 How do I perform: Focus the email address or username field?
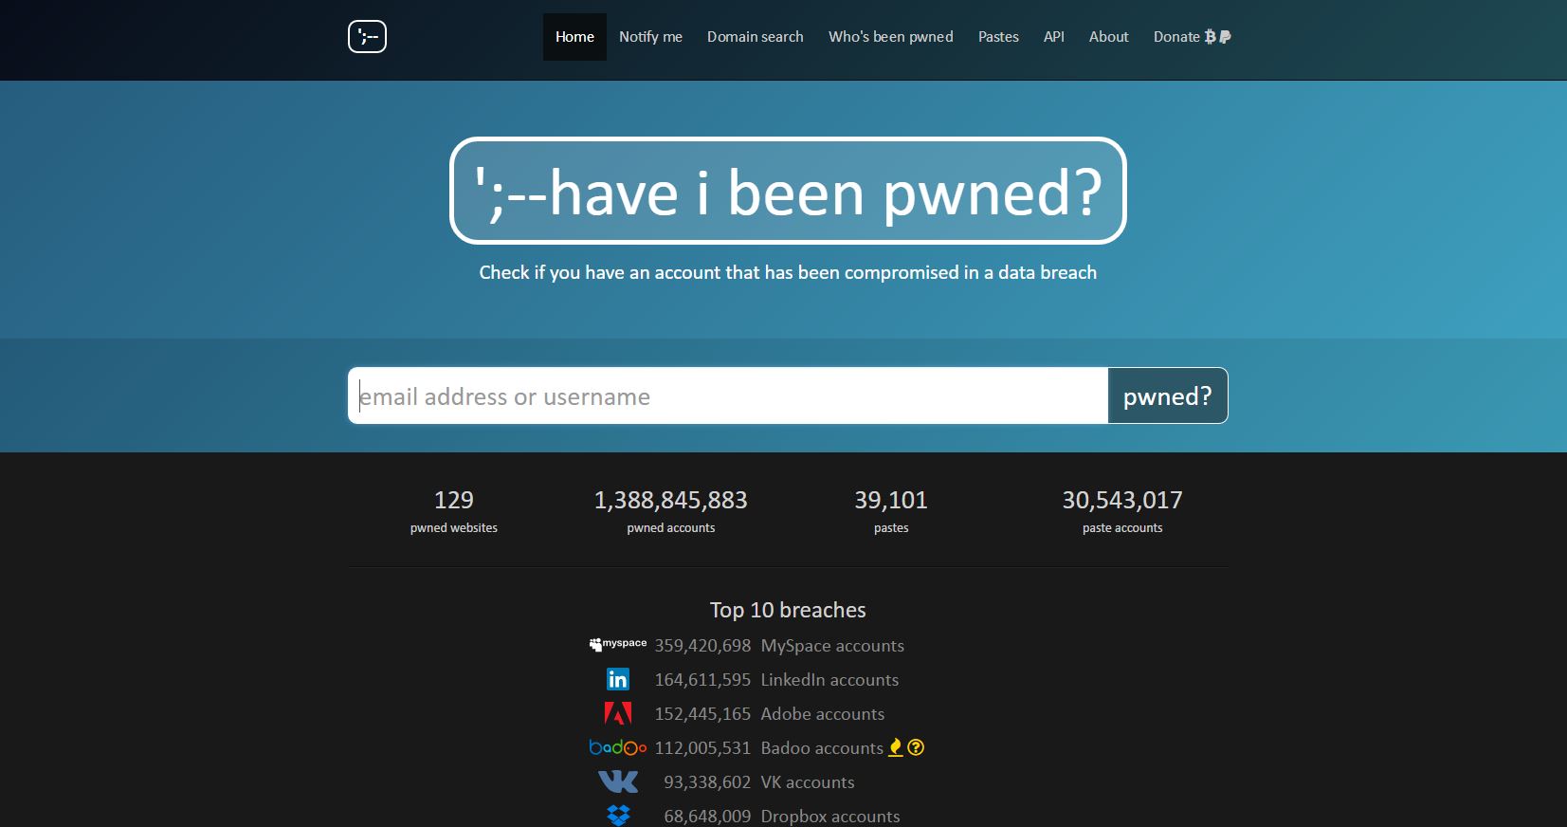[x=728, y=395]
